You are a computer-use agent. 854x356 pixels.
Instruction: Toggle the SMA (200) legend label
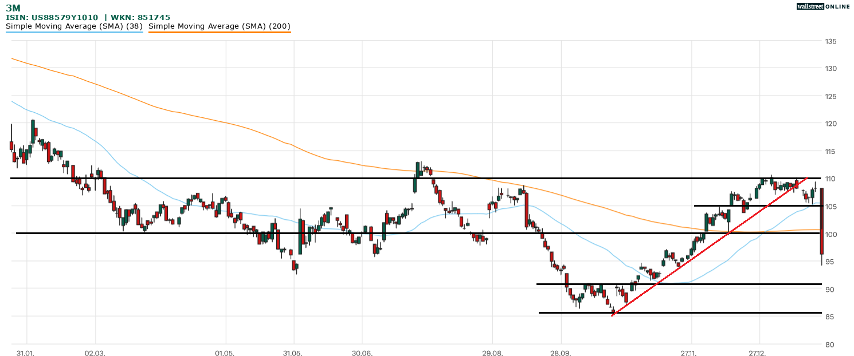pyautogui.click(x=220, y=26)
